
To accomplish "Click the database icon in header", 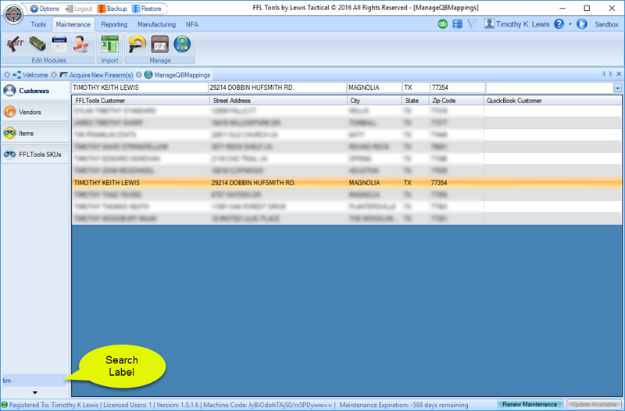I will click(457, 24).
